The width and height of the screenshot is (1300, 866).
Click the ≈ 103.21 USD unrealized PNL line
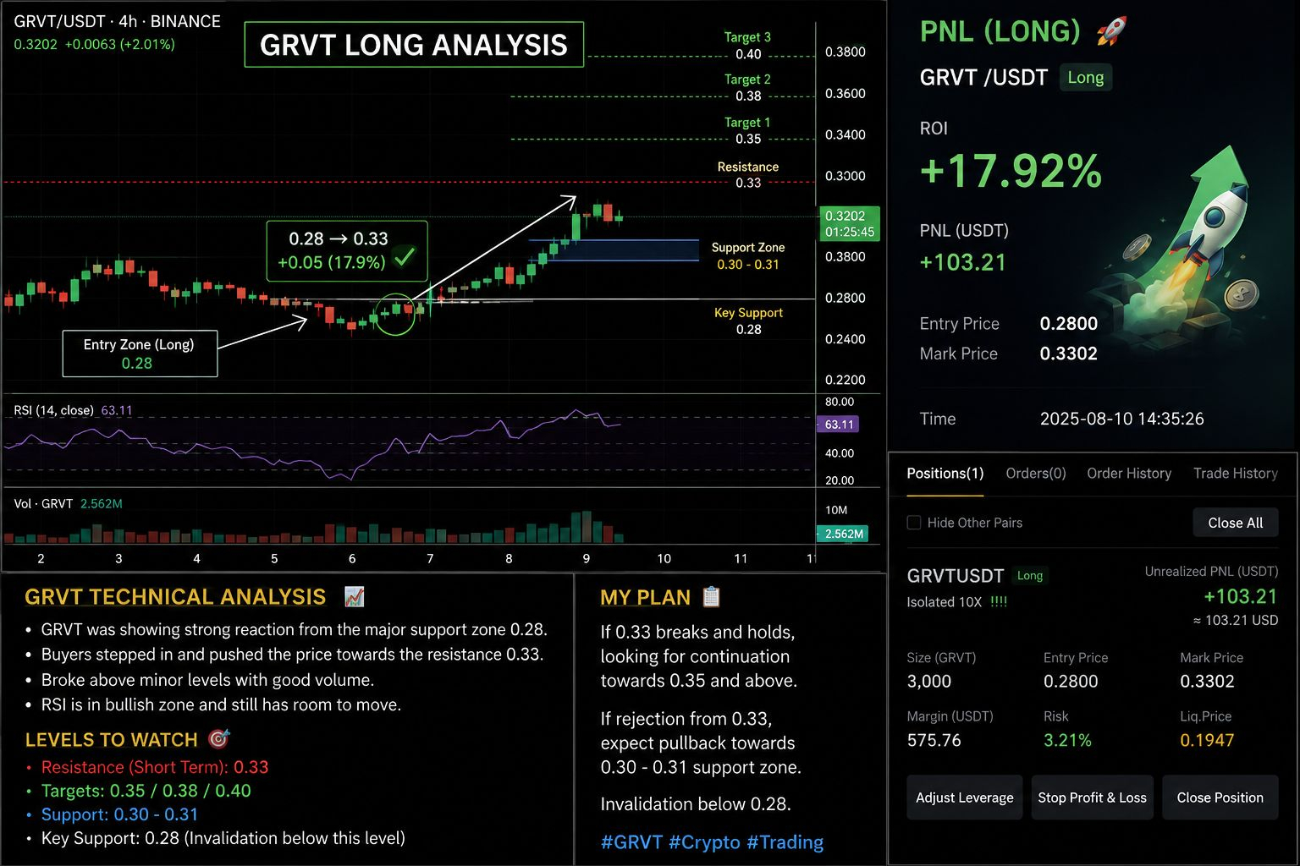[x=1236, y=621]
